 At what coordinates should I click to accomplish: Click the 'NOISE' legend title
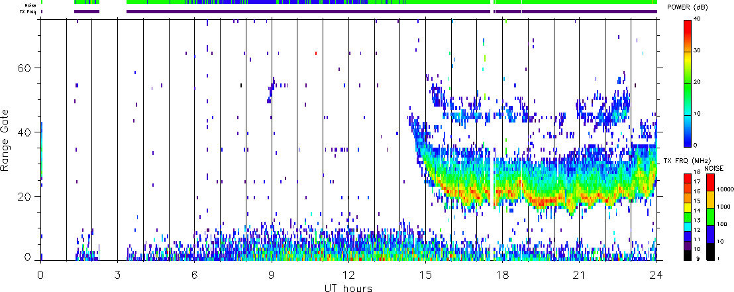click(x=714, y=168)
